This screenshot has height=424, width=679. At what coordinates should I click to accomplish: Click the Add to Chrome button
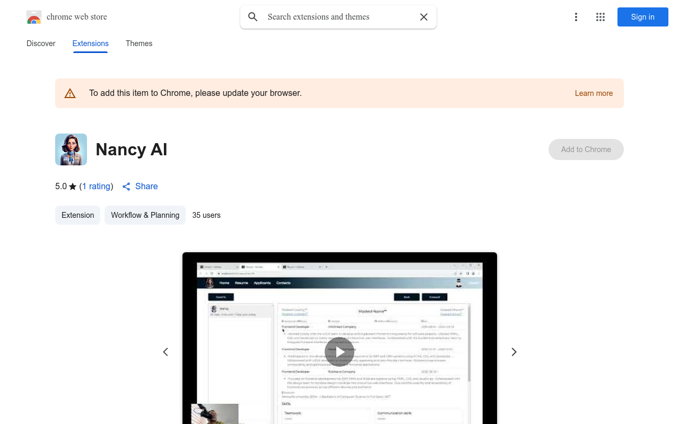point(586,149)
